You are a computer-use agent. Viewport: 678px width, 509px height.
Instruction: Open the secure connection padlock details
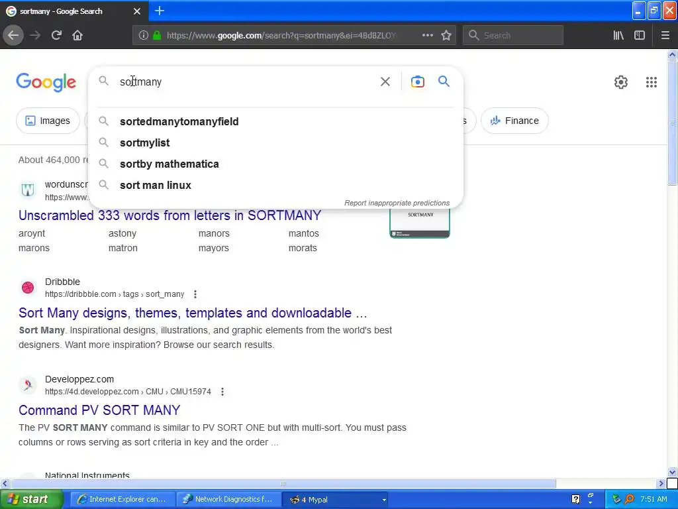[x=157, y=35]
